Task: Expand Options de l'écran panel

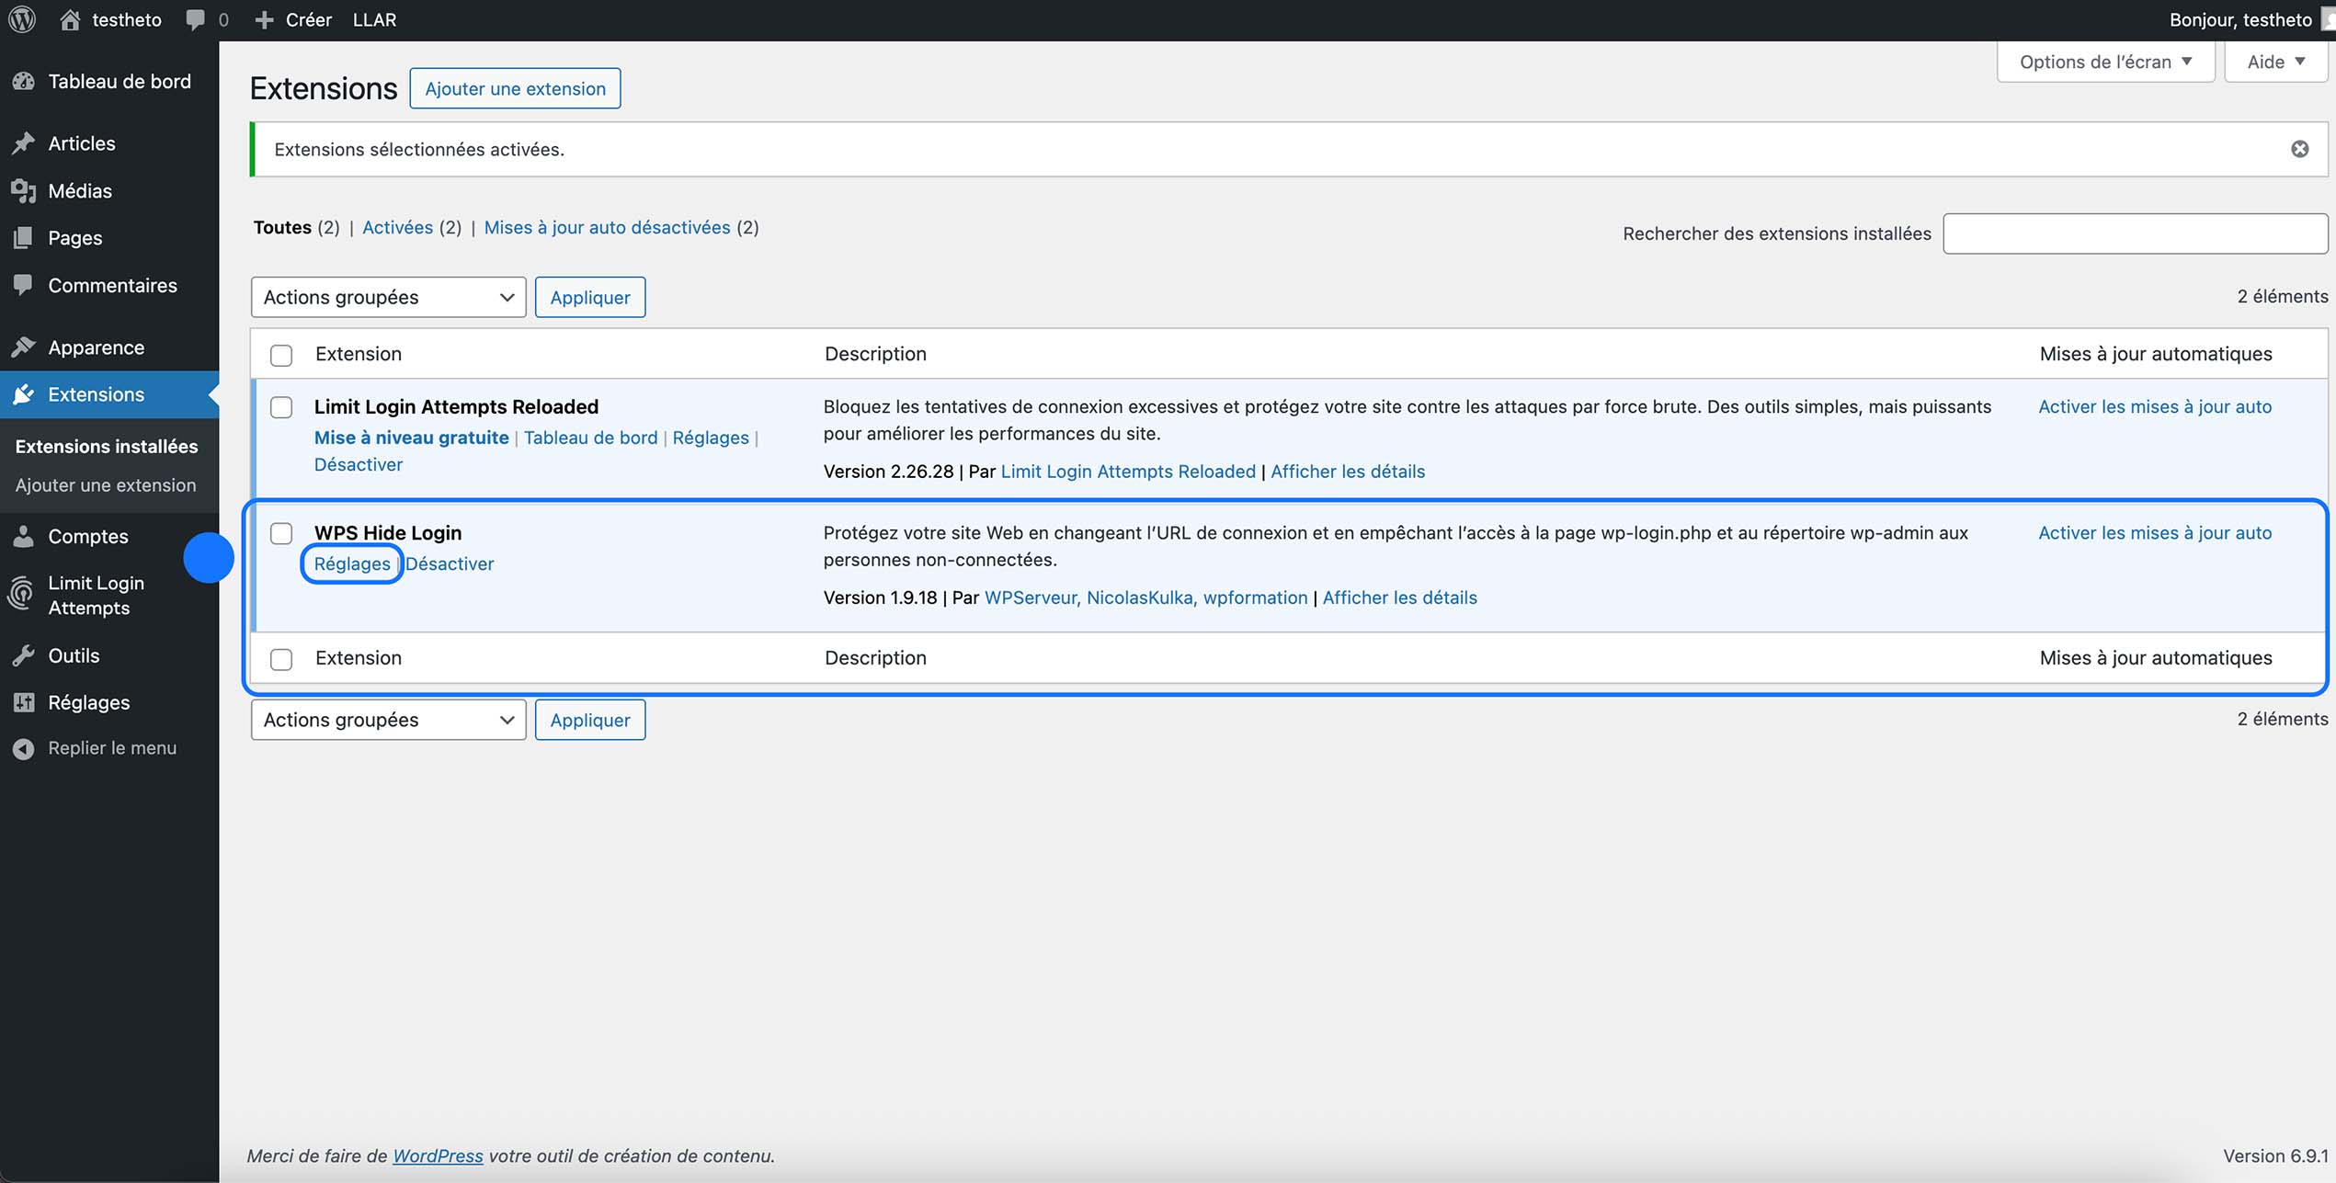Action: click(2104, 61)
